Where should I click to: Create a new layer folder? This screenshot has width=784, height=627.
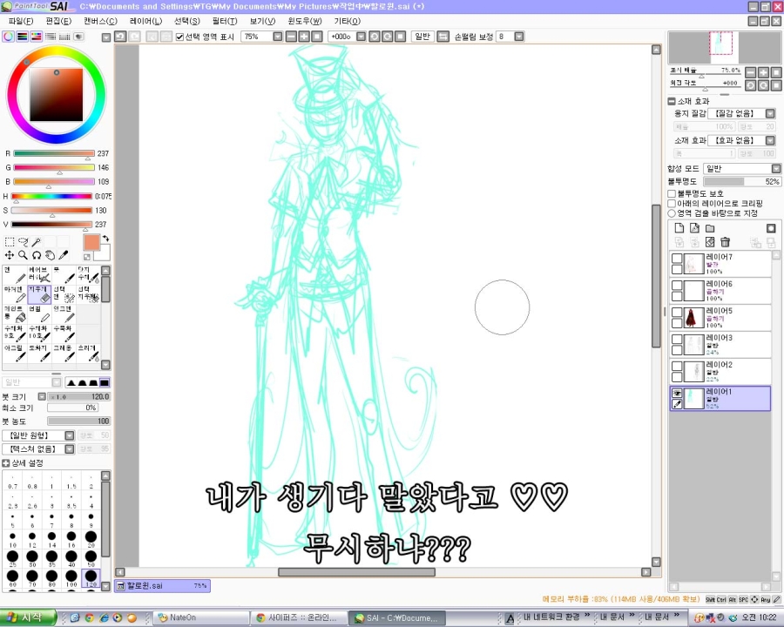point(710,228)
